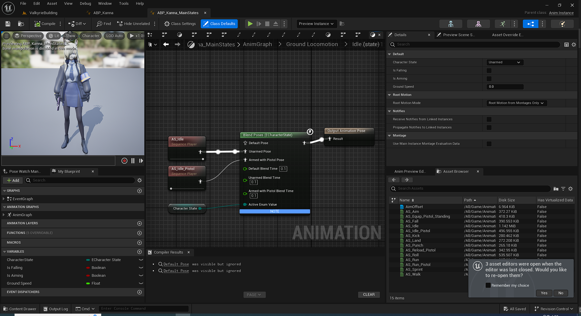Start the simulation with the Play button

point(250,24)
